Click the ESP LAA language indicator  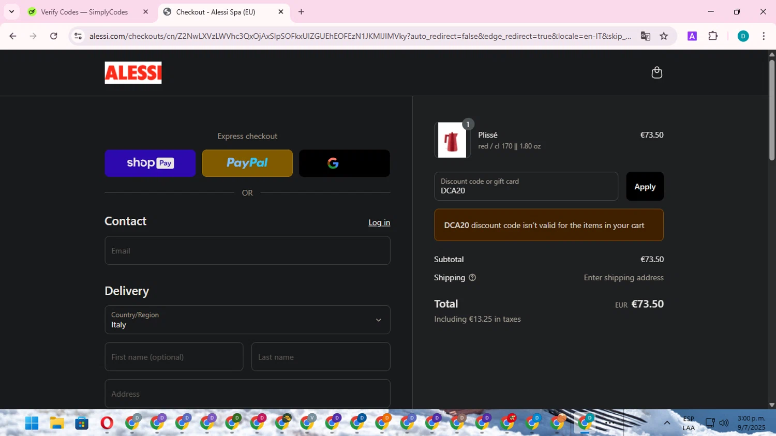click(689, 423)
